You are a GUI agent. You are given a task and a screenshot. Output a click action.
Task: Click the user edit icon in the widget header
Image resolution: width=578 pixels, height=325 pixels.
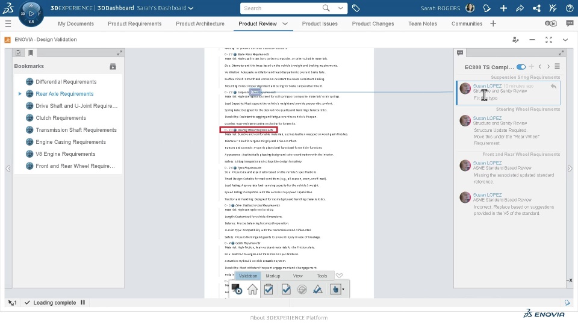pyautogui.click(x=515, y=40)
